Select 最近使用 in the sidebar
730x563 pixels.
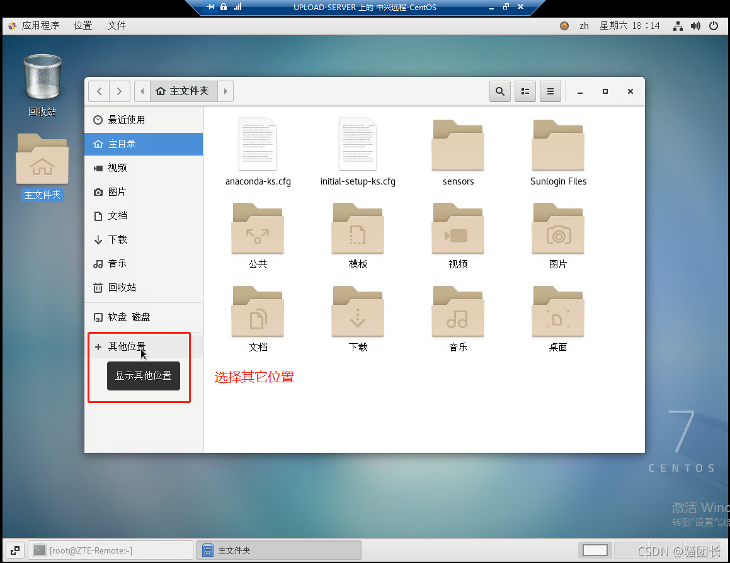click(x=144, y=120)
